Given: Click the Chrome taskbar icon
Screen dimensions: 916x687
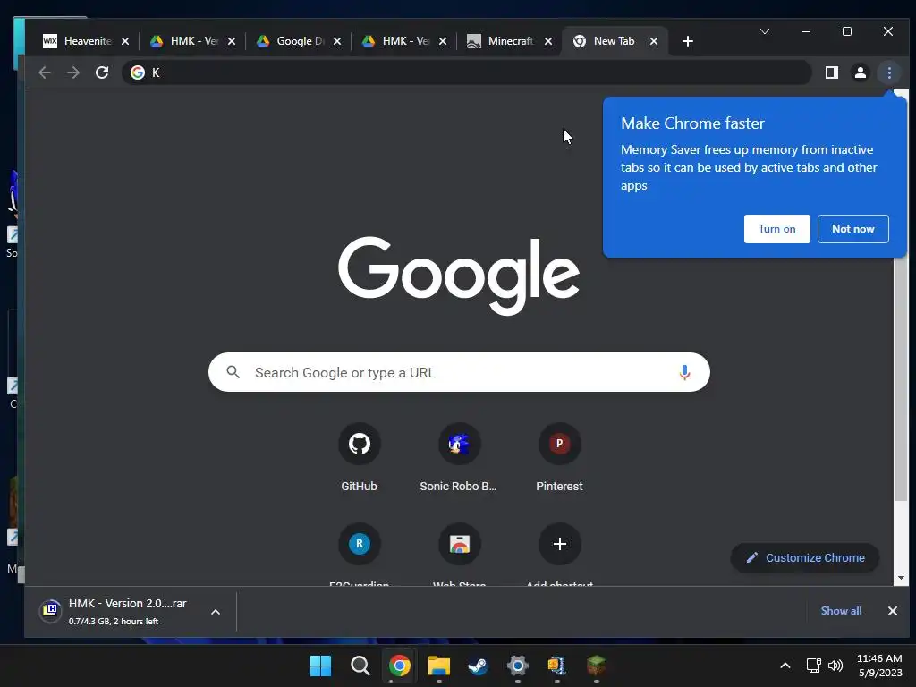Looking at the screenshot, I should point(400,666).
